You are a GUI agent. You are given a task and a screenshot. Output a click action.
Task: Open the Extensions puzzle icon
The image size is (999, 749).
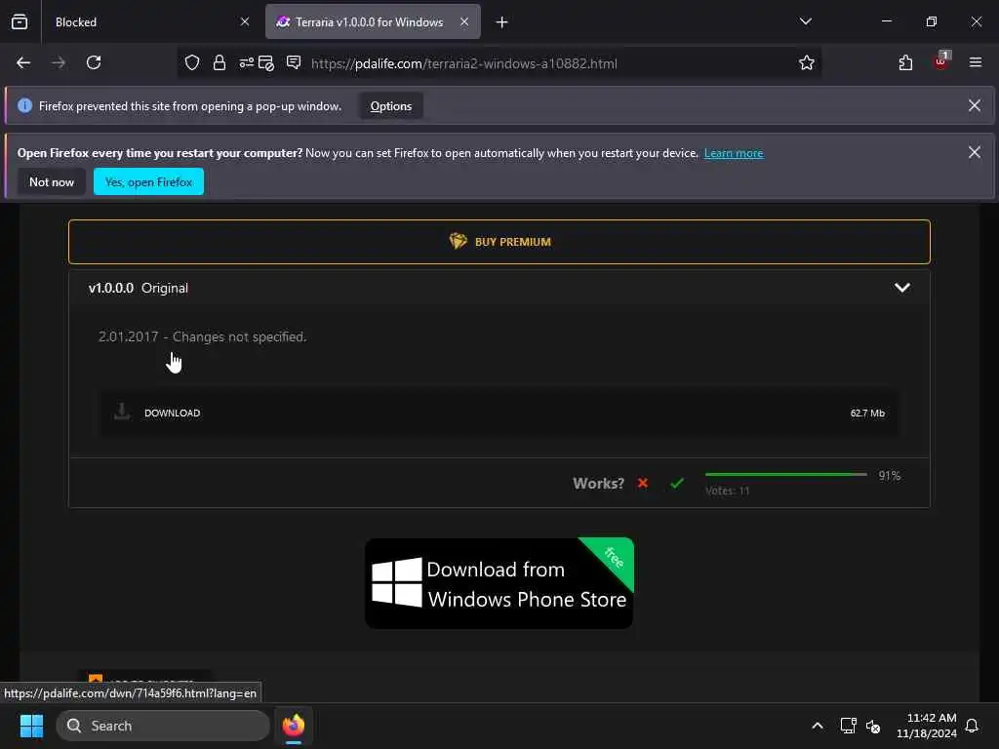coord(905,62)
